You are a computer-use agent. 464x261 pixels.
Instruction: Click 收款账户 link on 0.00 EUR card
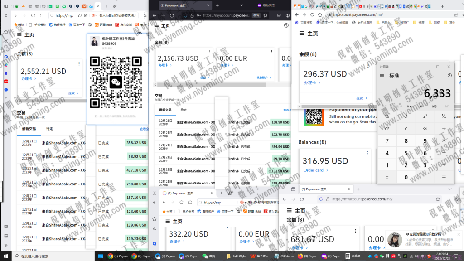263,77
